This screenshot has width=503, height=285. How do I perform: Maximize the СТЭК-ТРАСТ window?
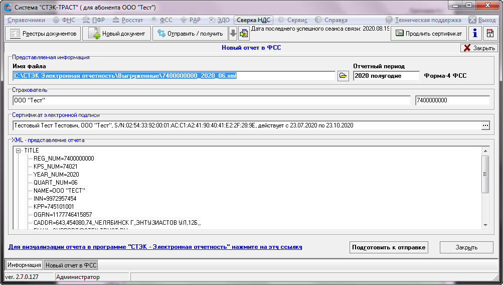469,6
